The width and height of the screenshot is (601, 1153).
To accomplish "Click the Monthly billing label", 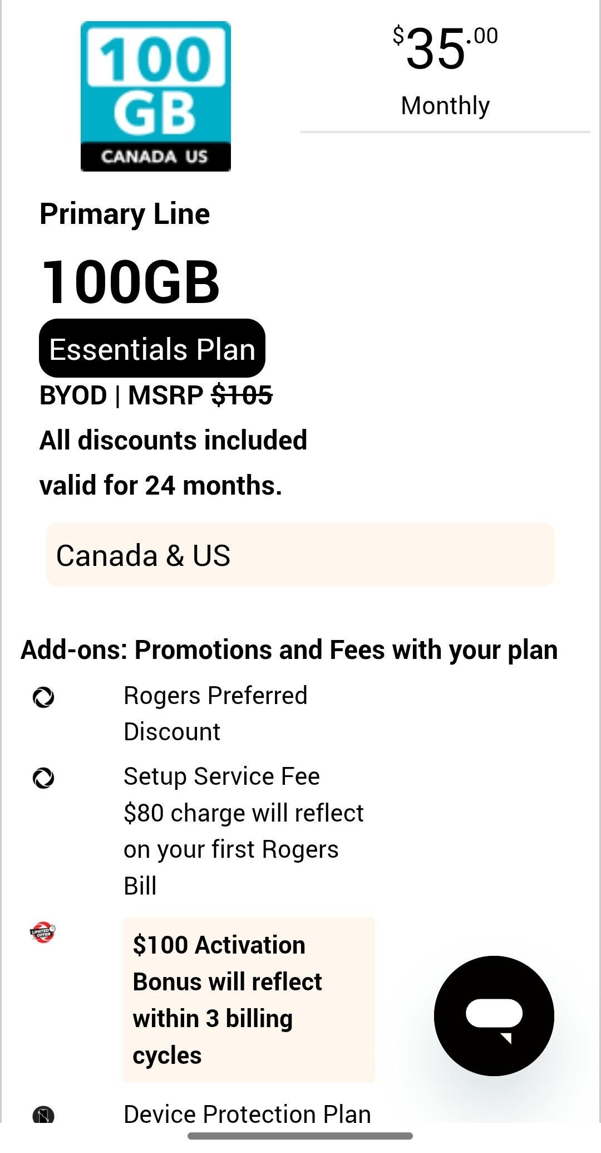I will click(x=445, y=105).
